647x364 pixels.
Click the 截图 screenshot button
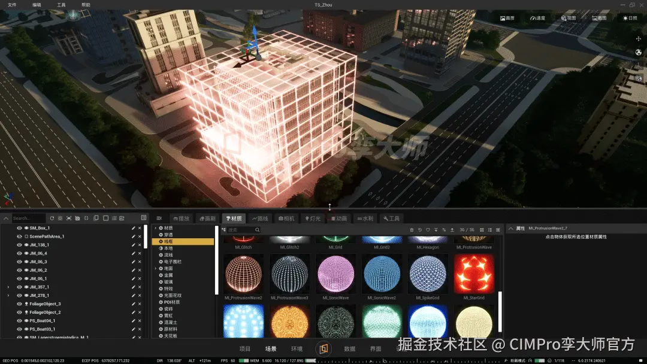tap(599, 18)
